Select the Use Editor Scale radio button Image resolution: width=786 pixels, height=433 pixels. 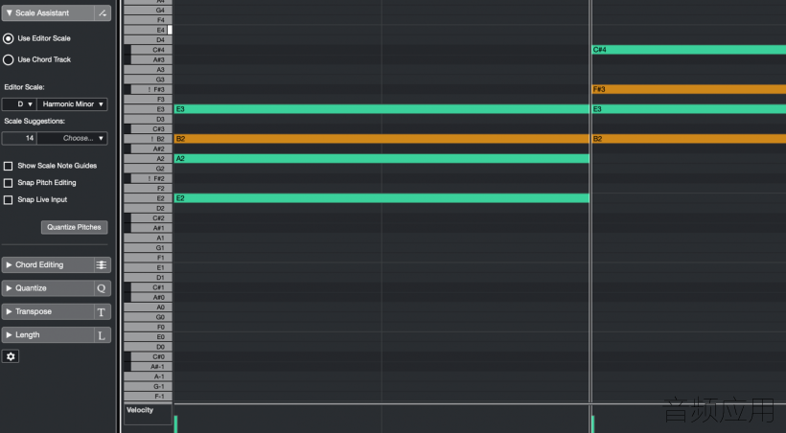point(8,38)
